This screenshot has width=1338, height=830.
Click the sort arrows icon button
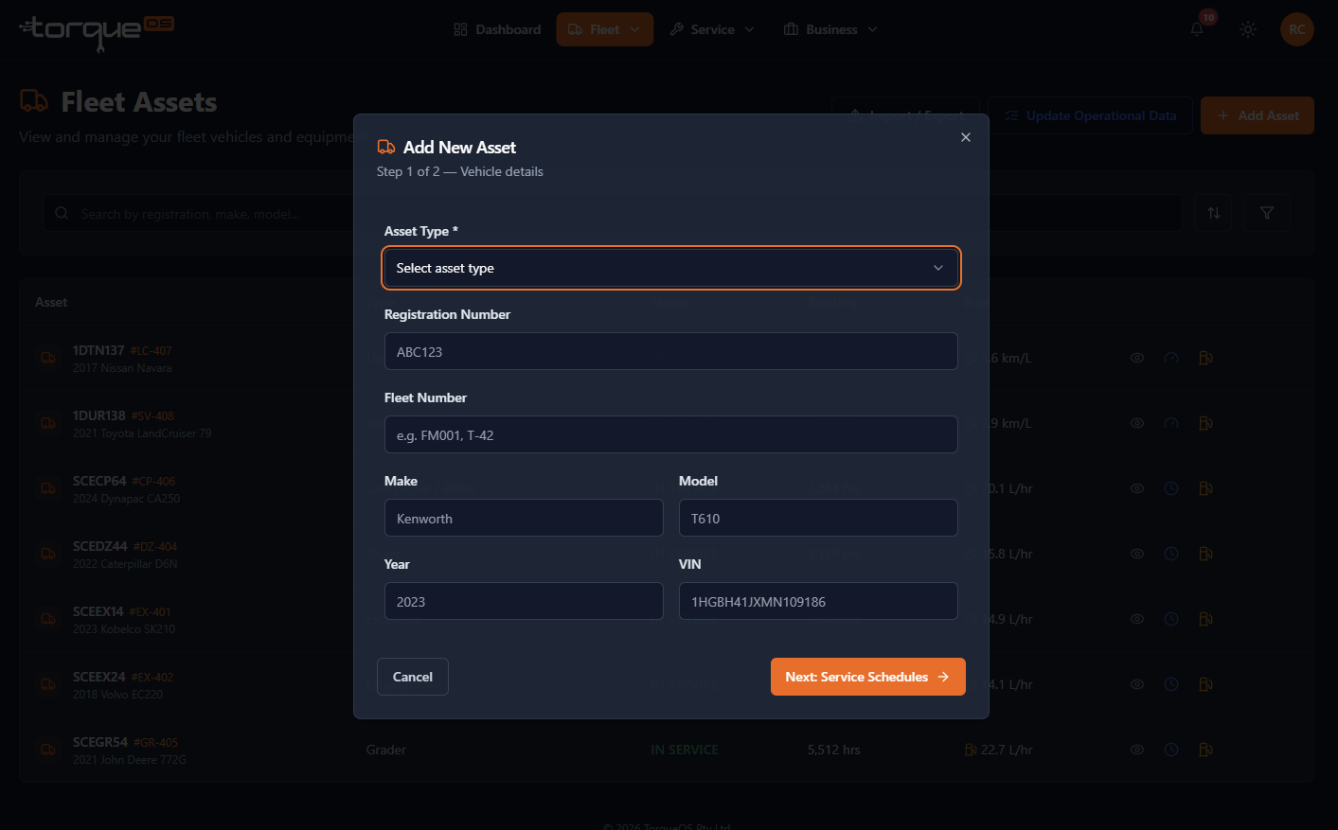click(x=1214, y=213)
